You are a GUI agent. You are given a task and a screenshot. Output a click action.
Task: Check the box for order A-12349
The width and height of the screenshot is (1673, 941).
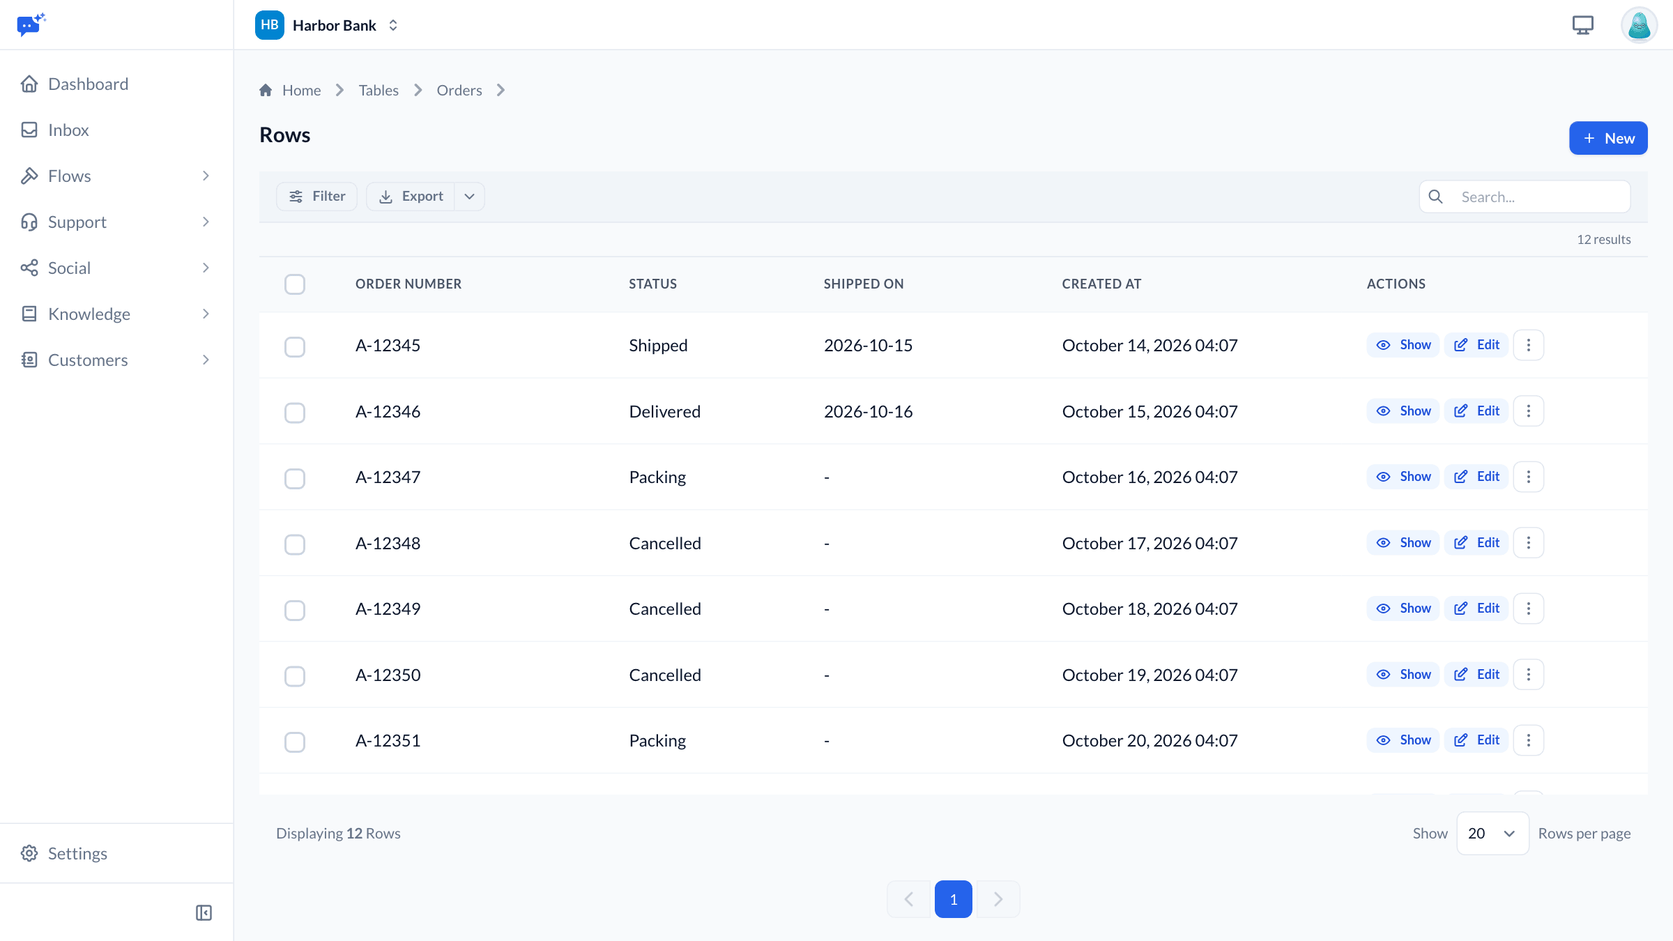pos(295,610)
